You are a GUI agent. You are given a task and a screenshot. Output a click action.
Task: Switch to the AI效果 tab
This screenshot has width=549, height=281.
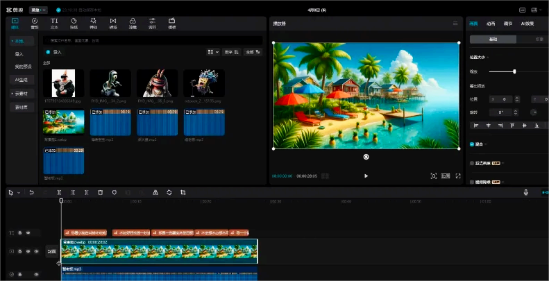[x=527, y=24]
